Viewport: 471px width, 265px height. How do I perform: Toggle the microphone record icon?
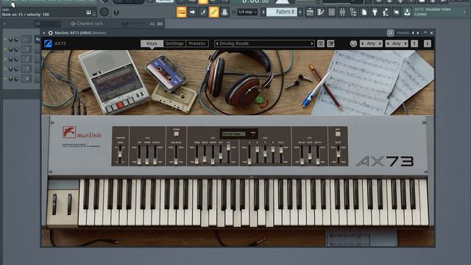[x=116, y=13]
